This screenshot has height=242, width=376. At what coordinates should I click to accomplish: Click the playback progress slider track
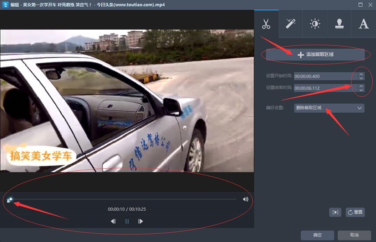[x=122, y=199]
